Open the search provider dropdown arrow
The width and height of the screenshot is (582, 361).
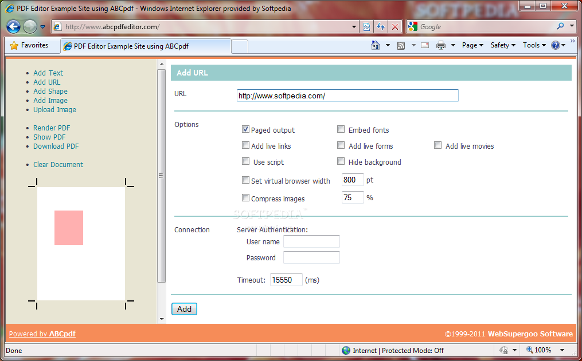572,26
